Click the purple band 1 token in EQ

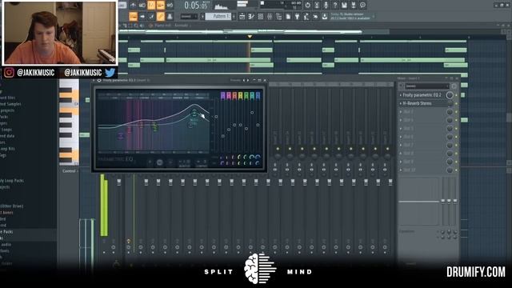(222, 95)
